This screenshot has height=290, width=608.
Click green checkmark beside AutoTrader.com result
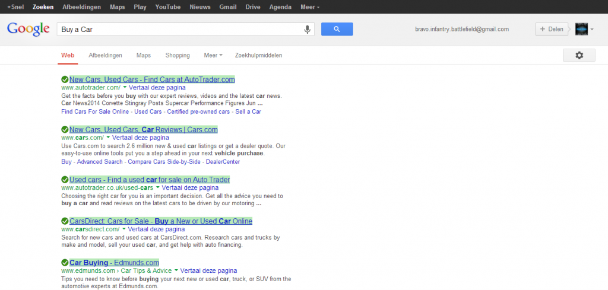pyautogui.click(x=65, y=79)
